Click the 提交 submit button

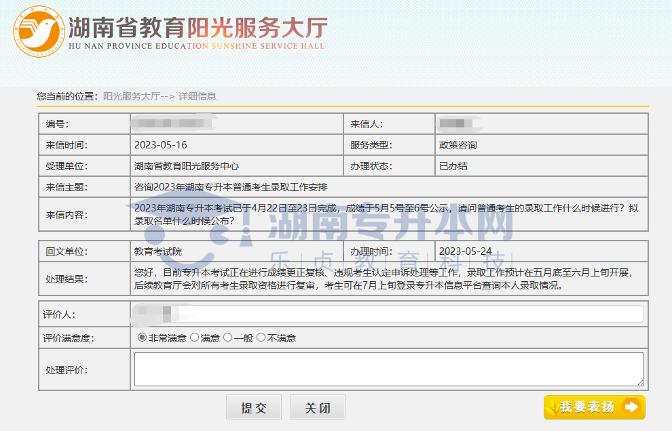253,407
